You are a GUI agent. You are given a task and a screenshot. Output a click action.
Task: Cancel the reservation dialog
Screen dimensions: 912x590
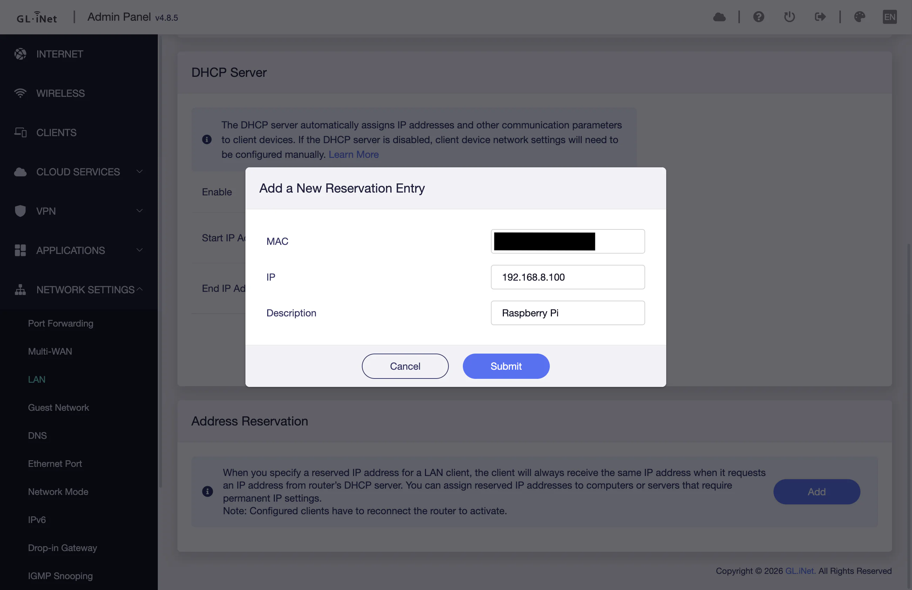tap(405, 366)
